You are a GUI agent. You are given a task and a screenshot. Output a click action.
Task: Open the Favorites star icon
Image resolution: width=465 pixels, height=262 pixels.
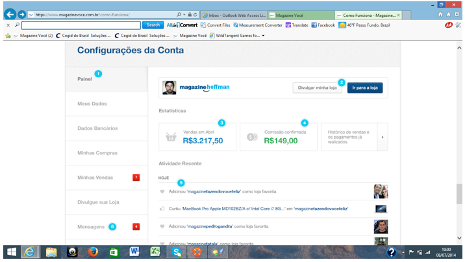(448, 14)
